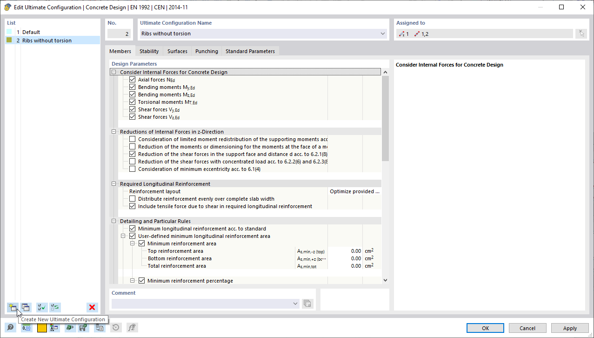Open the color and text display settings icon
594x338 pixels.
[x=54, y=328]
